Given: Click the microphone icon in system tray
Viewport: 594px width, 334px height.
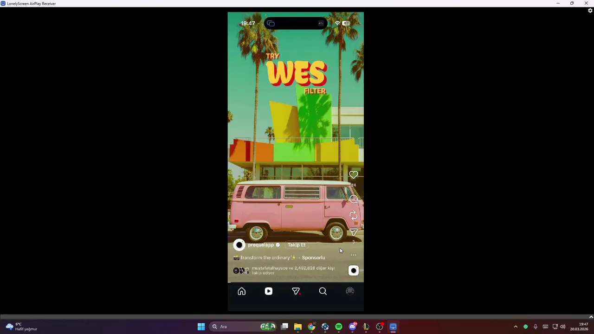Looking at the screenshot, I should tap(536, 327).
